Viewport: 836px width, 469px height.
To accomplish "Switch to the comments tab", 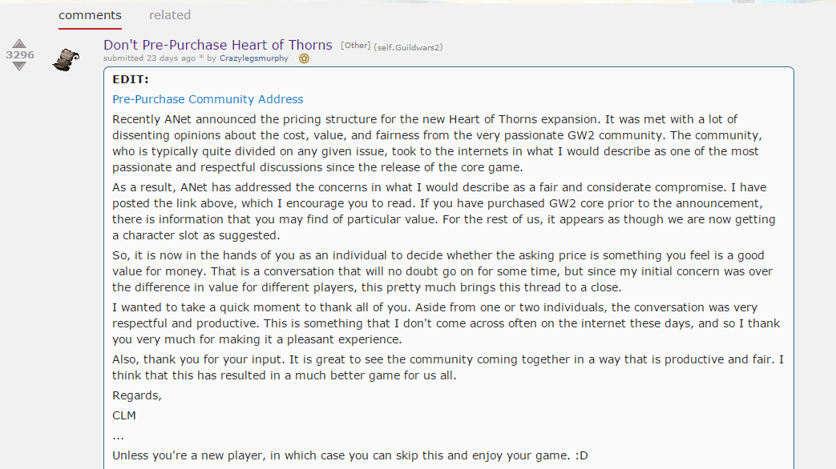I will tap(90, 15).
